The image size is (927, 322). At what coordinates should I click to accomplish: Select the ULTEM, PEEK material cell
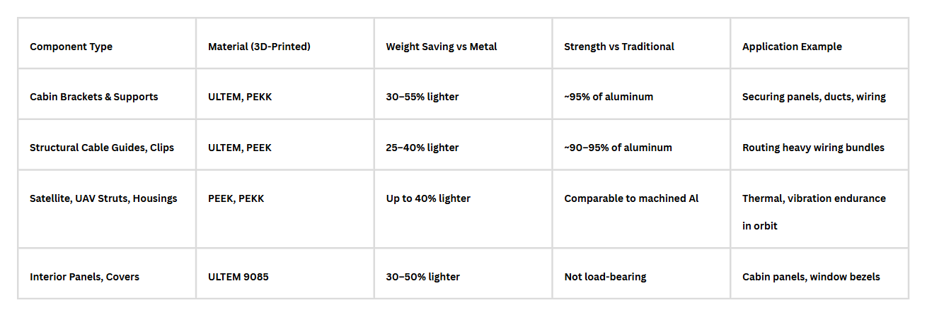click(x=285, y=145)
